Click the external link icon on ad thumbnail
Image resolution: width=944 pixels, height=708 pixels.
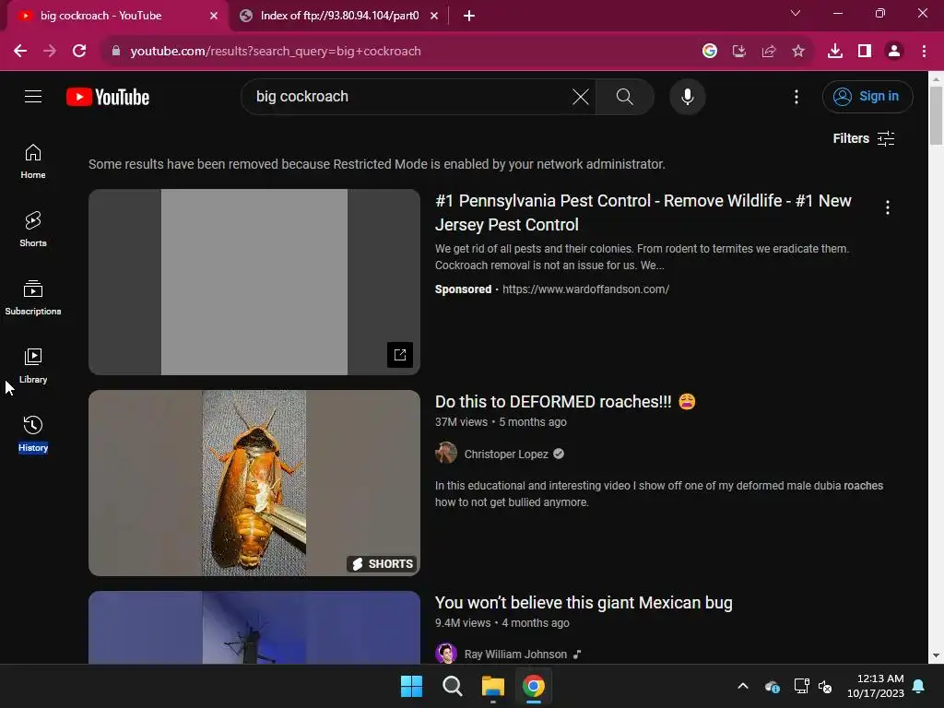400,355
